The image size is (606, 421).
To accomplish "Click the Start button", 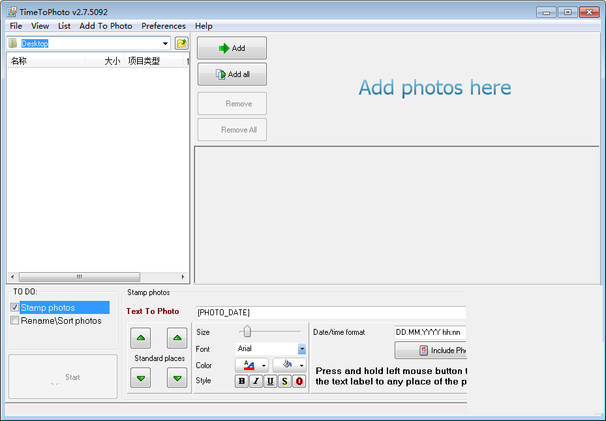I will tap(63, 377).
